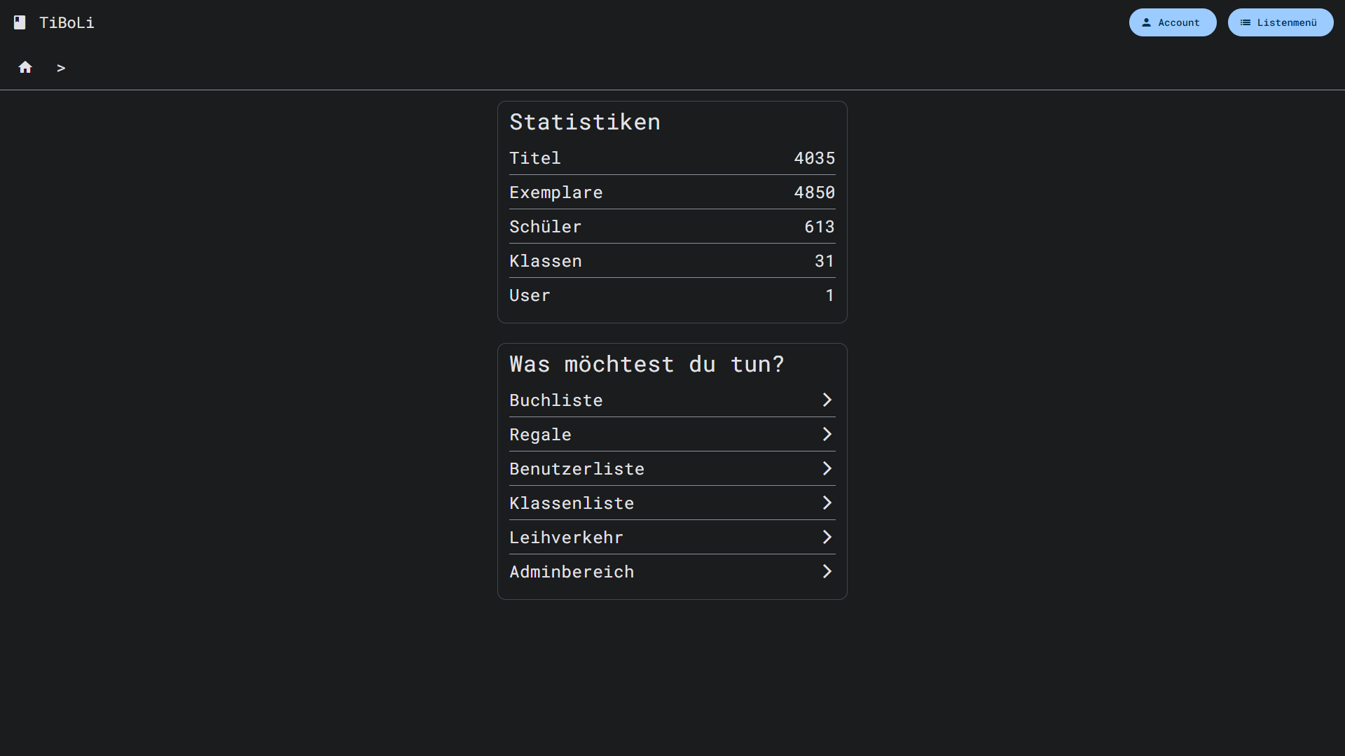
Task: Click the TiBoLi book logo icon
Action: point(20,22)
